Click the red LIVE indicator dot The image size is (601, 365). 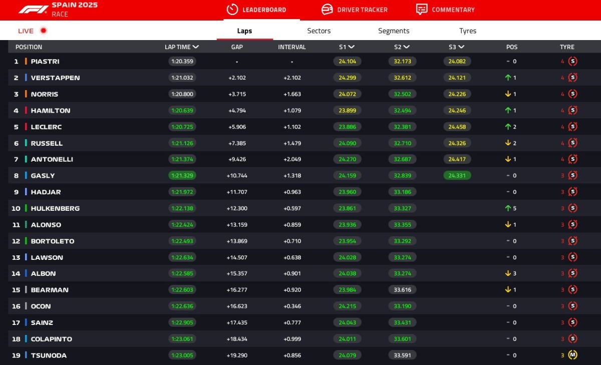[44, 31]
